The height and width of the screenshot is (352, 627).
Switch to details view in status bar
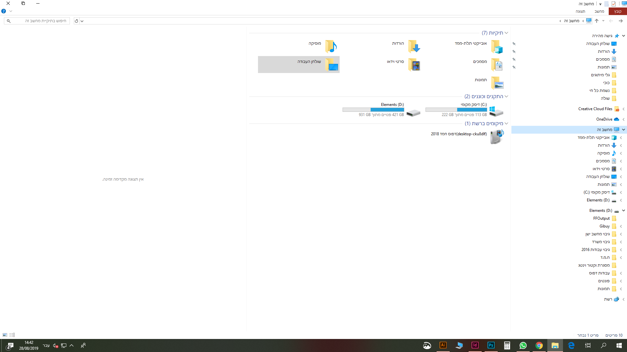pos(12,335)
